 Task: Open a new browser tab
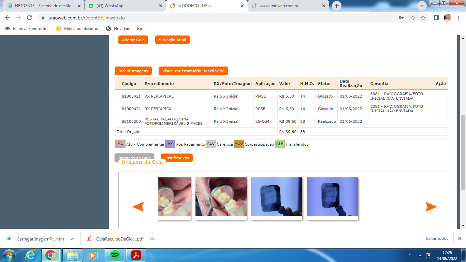point(337,6)
